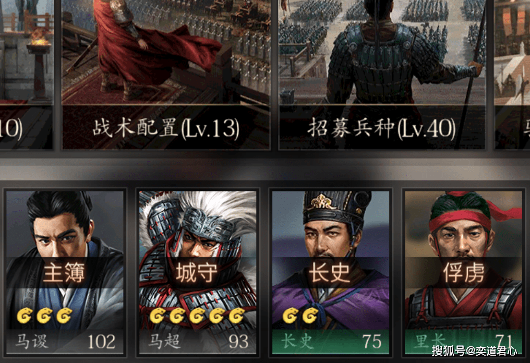Click the 马超 name bar showing 93
The image size is (530, 363).
click(x=198, y=342)
